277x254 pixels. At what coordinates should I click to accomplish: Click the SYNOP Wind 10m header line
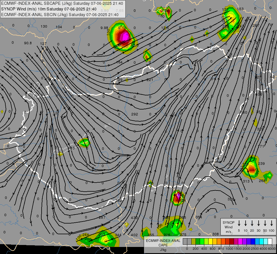(x=49, y=9)
